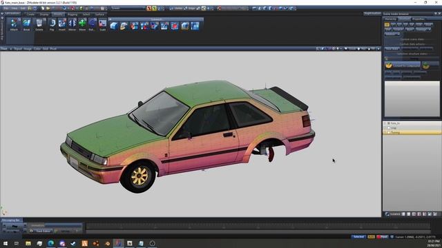Toggle checkbox beside highlighted Tuning tree row
The width and height of the screenshot is (442, 248).
pos(388,132)
